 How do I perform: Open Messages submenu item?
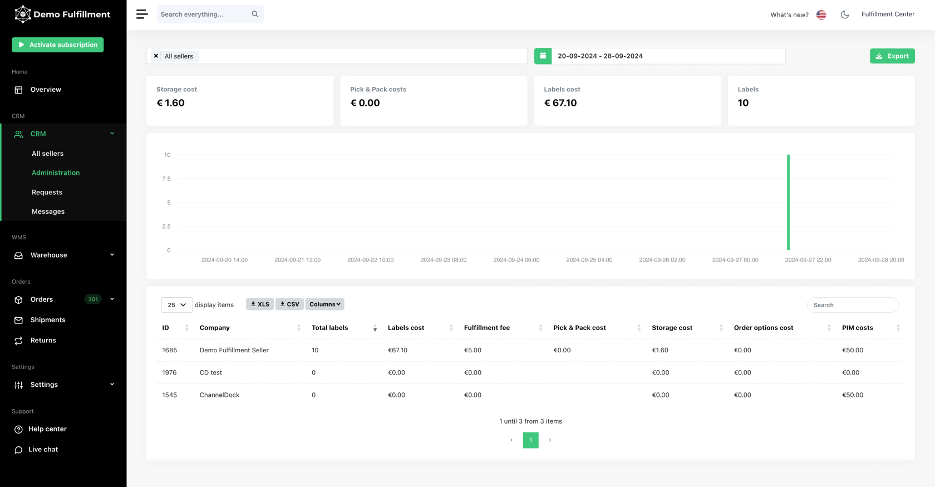tap(48, 211)
